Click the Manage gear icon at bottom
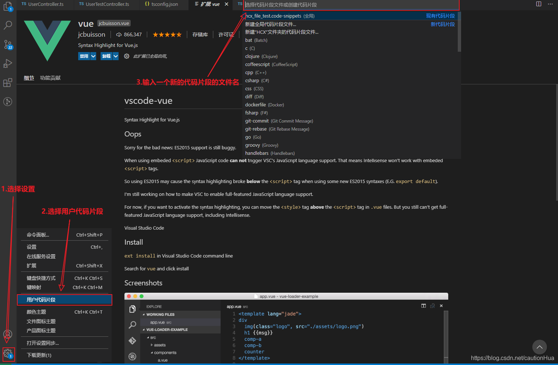This screenshot has width=558, height=365. (x=8, y=354)
